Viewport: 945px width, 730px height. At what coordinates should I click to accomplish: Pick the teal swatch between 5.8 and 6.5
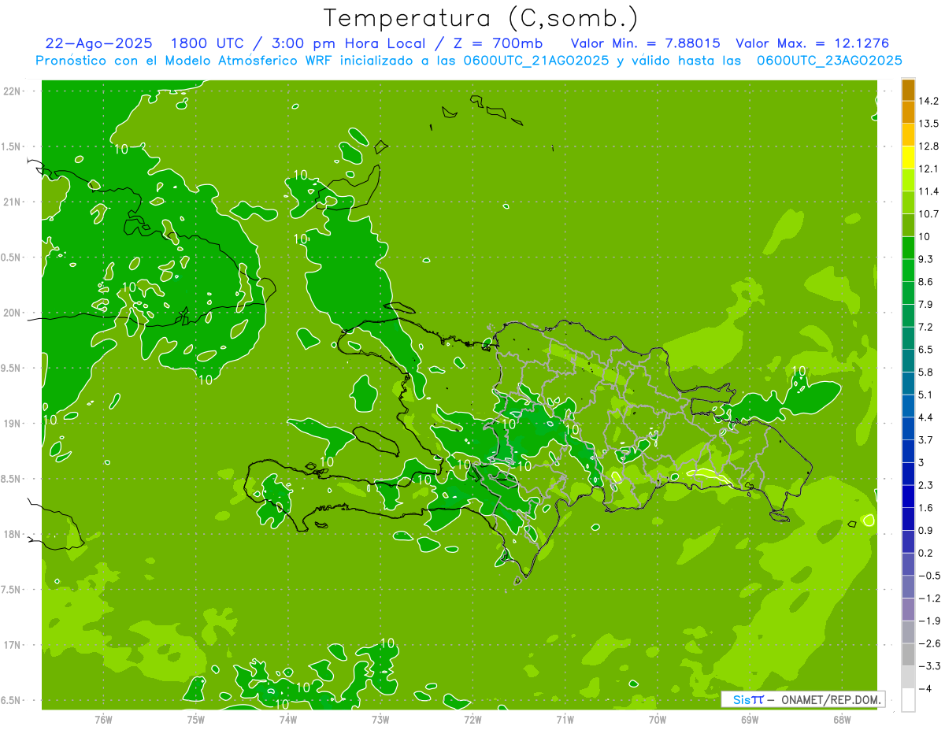(x=908, y=361)
